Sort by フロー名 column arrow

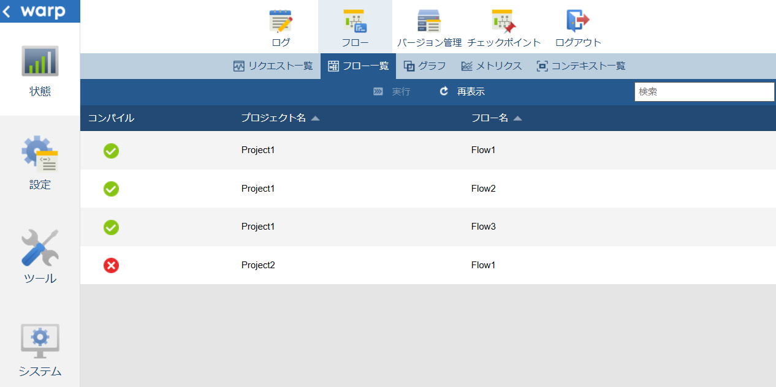[x=517, y=118]
